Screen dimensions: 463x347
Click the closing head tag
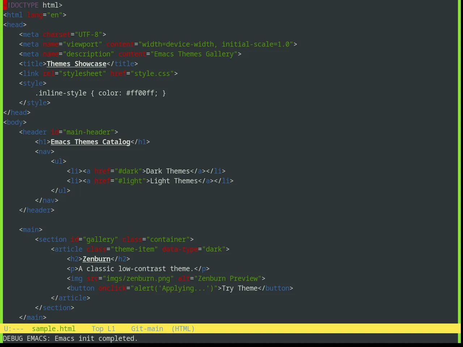(17, 112)
